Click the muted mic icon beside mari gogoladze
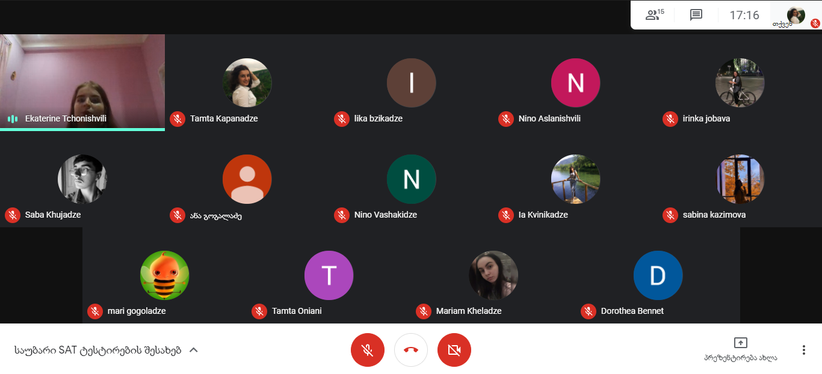This screenshot has height=374, width=822. click(95, 311)
